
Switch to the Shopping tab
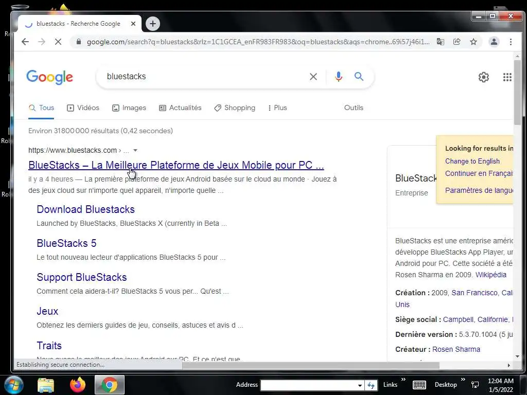(235, 108)
